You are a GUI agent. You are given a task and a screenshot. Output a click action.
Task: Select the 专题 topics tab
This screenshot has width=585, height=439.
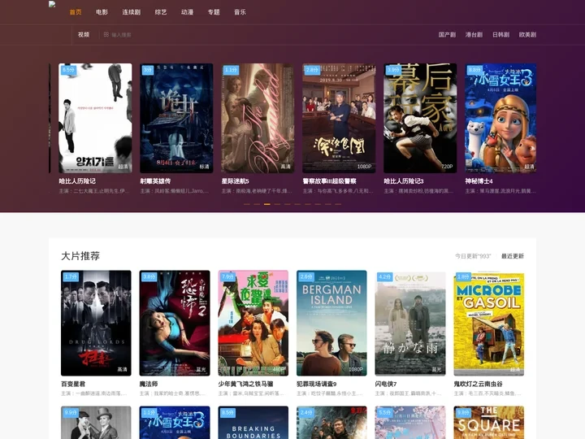click(214, 12)
